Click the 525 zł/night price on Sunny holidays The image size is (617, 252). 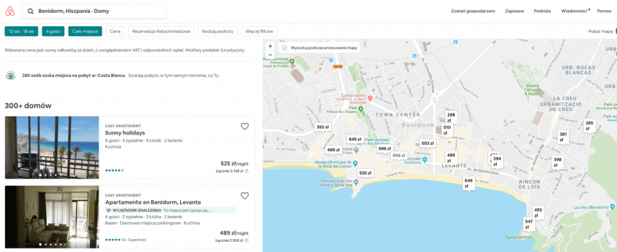(235, 164)
